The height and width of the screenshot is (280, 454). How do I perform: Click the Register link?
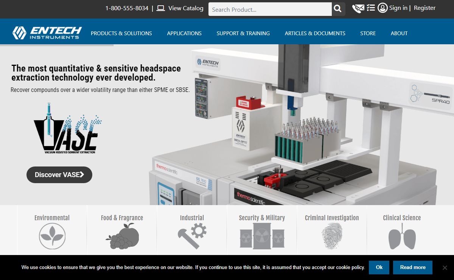pos(424,8)
